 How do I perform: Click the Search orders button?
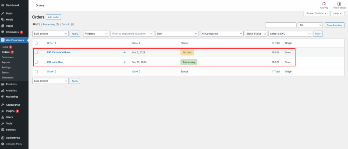pyautogui.click(x=335, y=25)
